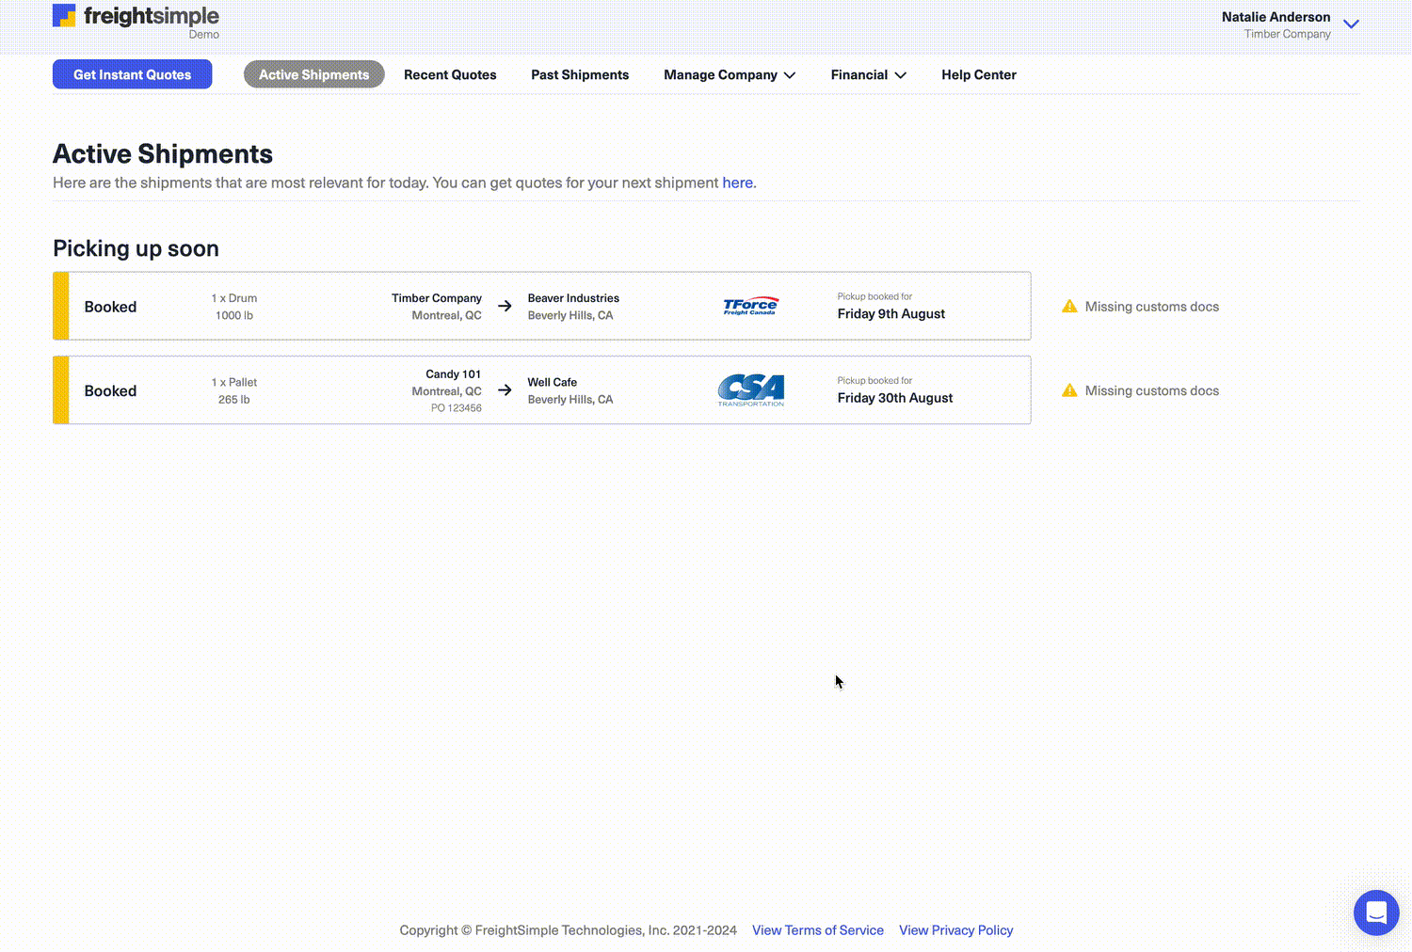Select the Active Shipments tab
The width and height of the screenshot is (1412, 952).
(x=313, y=74)
